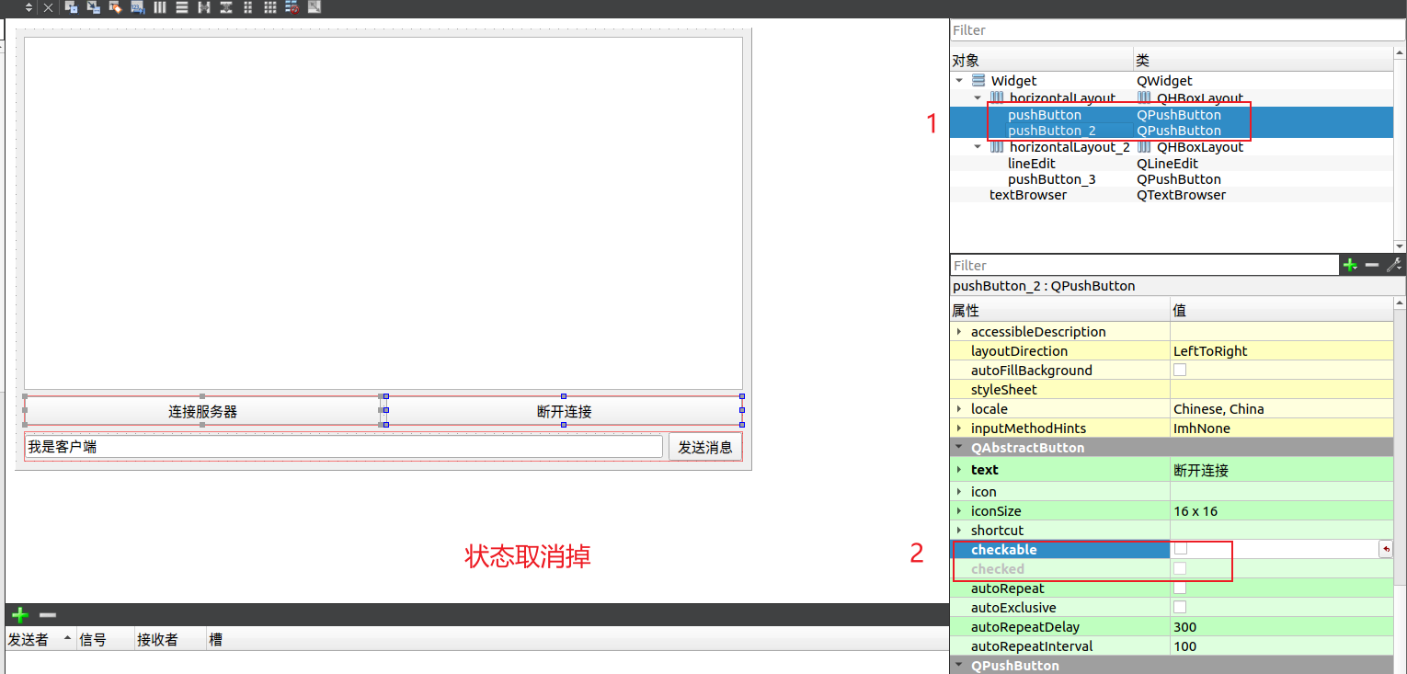Lay out horizontally in splitter

pos(204,7)
